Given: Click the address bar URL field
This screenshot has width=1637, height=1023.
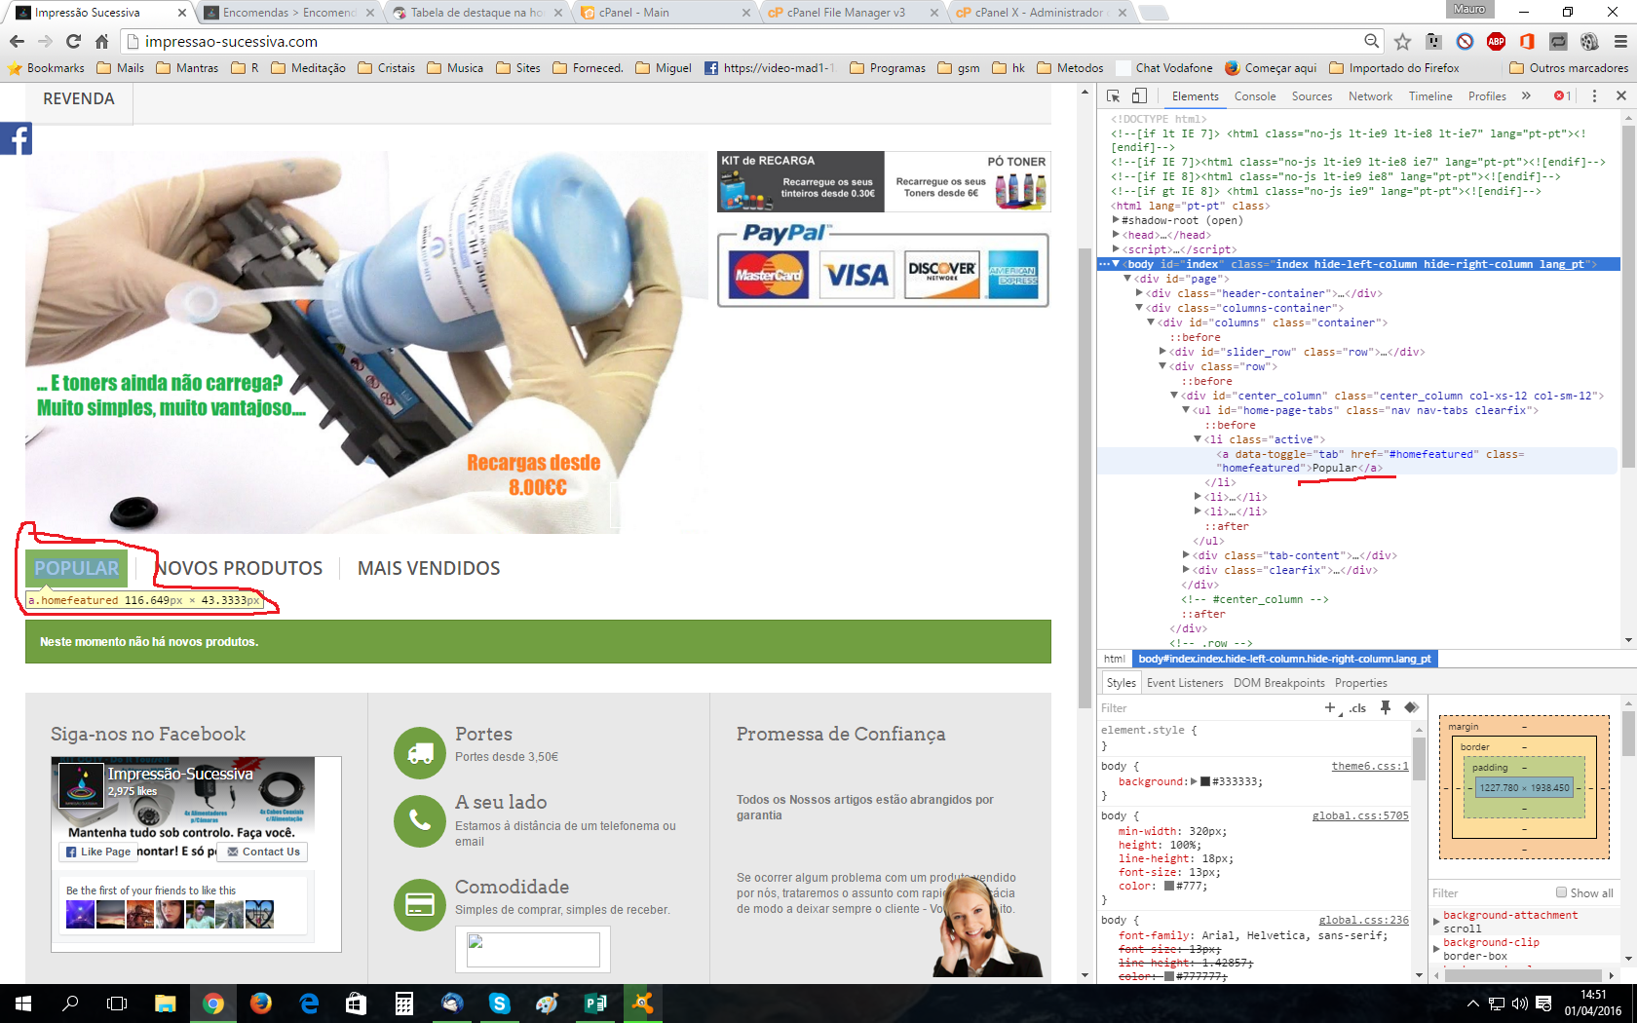Looking at the screenshot, I should pos(741,41).
